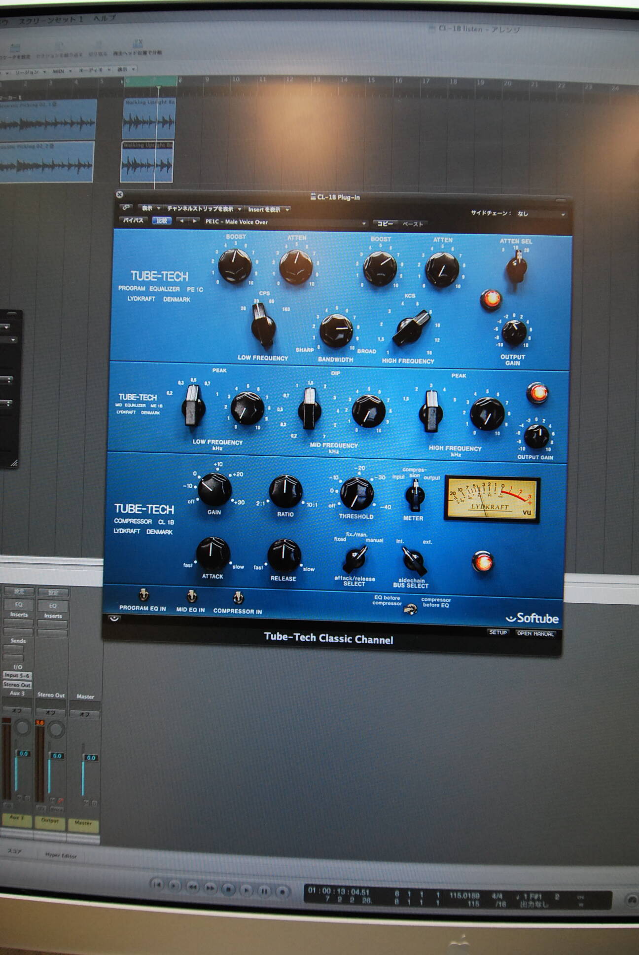
Task: Click the ME 1B OUTPUT GAIN knob
Action: click(x=536, y=436)
